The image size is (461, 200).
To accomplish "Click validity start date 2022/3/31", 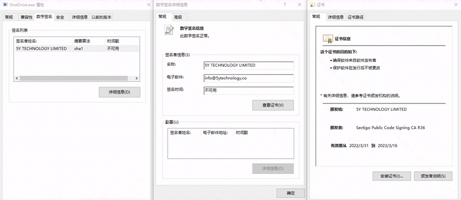I will (359, 145).
